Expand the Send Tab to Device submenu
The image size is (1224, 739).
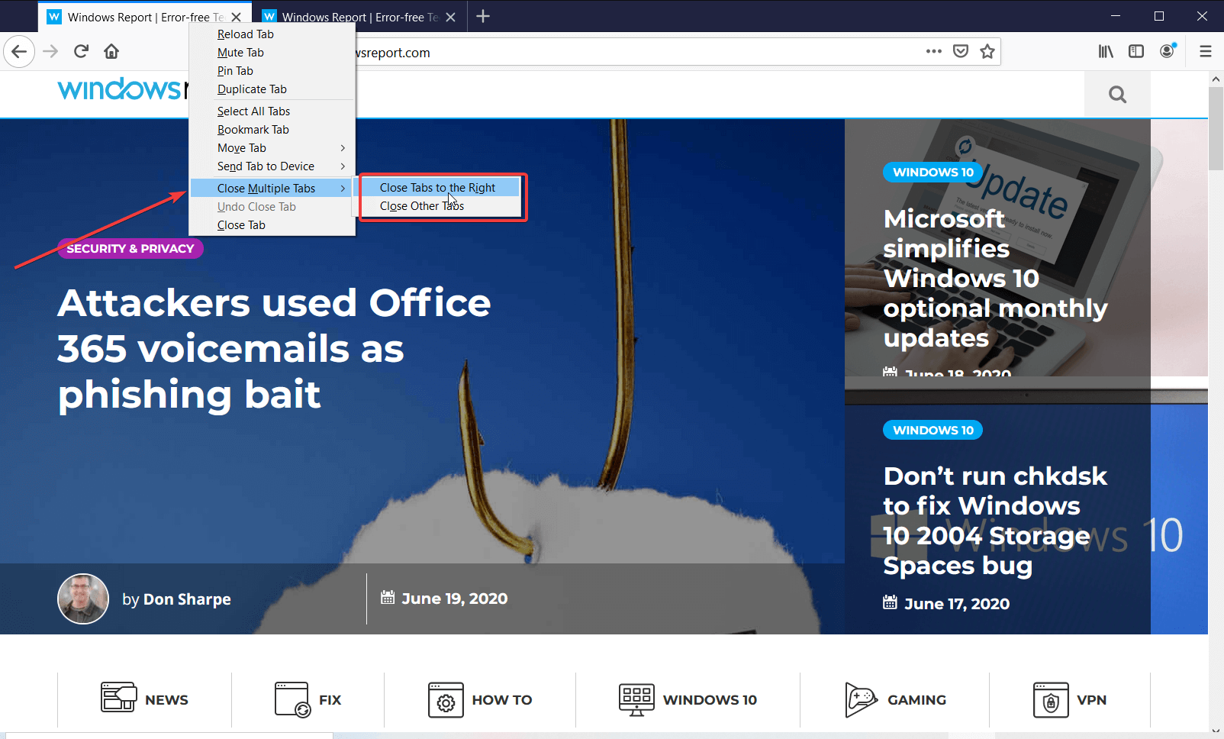tap(272, 166)
